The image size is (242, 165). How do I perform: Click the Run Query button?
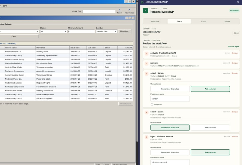(125, 31)
